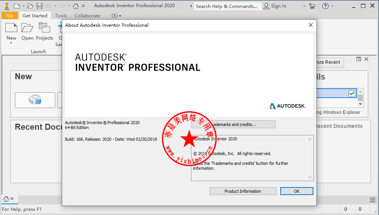Open file via quick access folder icon
Image resolution: width=379 pixels, height=215 pixels.
(x=30, y=6)
